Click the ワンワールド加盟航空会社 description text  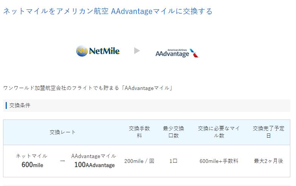(x=88, y=88)
